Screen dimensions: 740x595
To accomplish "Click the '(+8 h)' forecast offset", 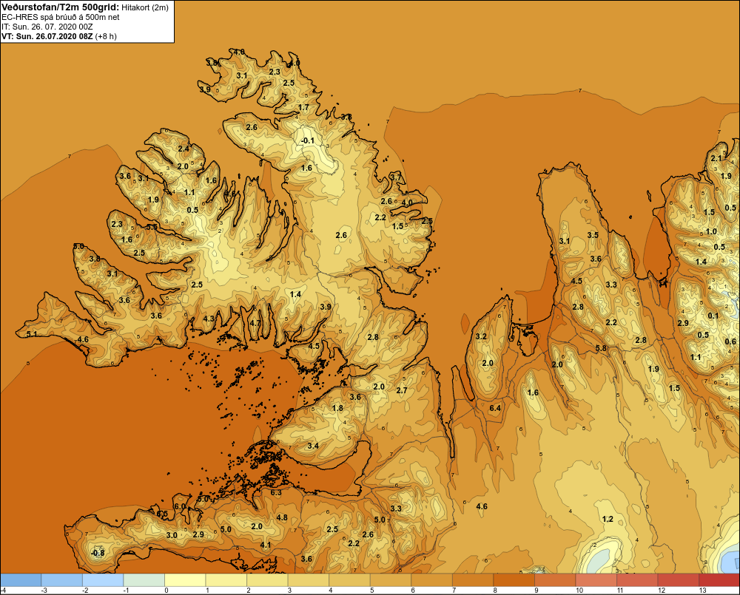I will 106,36.
